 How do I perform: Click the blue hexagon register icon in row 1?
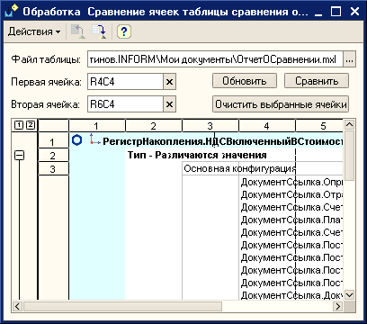pos(77,140)
